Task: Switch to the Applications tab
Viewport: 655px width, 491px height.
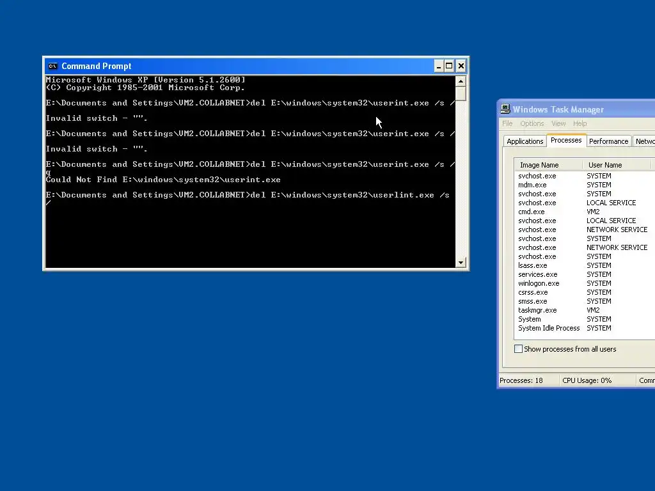Action: [x=525, y=141]
